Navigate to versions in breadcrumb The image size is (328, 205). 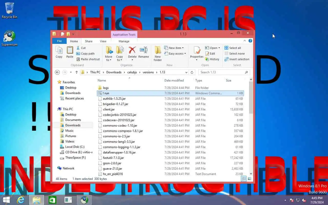coord(148,72)
